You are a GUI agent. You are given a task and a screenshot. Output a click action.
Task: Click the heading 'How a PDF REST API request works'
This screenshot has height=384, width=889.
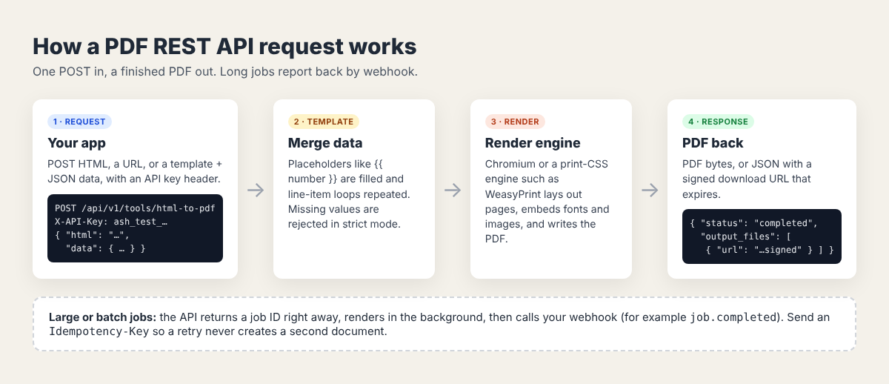(224, 47)
